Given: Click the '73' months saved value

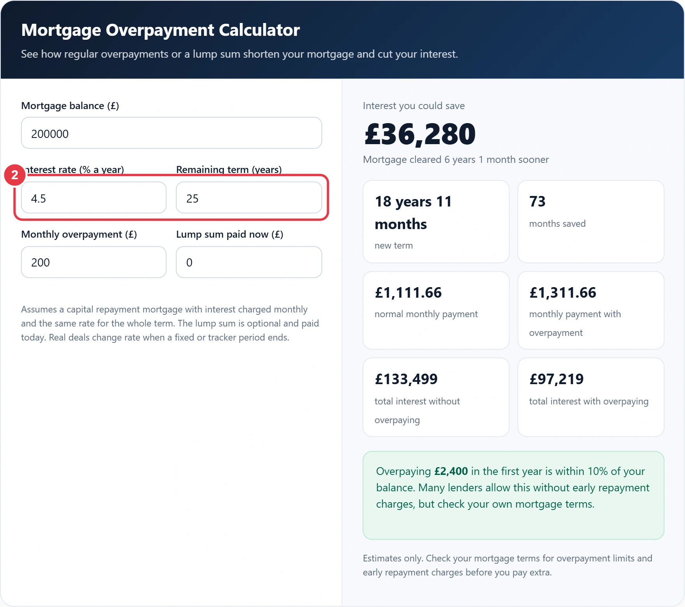Looking at the screenshot, I should pos(537,201).
